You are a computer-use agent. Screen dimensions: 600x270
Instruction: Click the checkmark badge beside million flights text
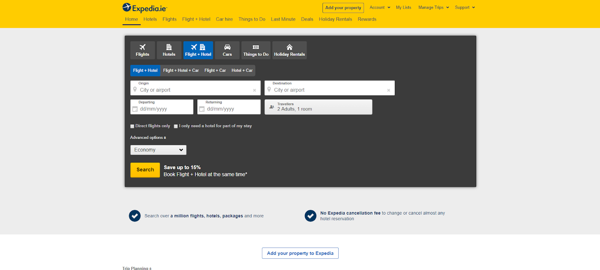tap(135, 216)
